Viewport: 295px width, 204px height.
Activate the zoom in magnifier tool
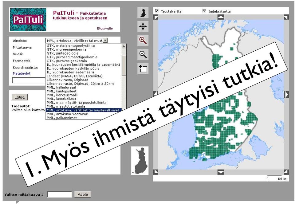pos(143,41)
